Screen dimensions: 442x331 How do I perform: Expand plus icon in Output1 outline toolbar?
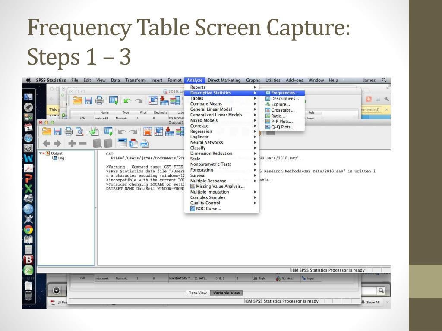pos(72,144)
